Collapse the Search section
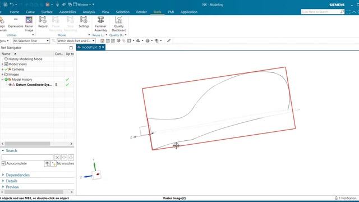Image resolution: width=359 pixels, height=202 pixels. 3,150
